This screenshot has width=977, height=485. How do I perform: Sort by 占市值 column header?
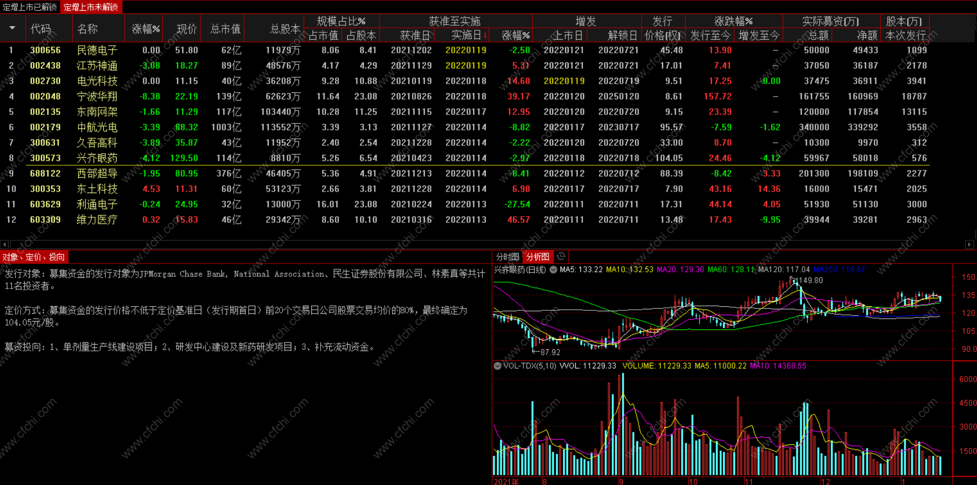324,35
